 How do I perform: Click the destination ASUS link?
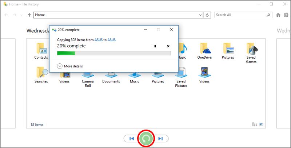click(112, 40)
